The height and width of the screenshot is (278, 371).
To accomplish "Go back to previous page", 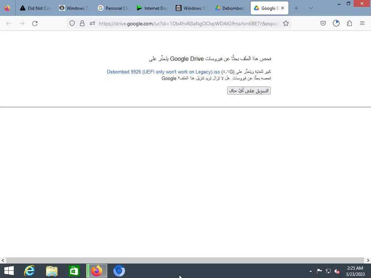I will tap(9, 24).
